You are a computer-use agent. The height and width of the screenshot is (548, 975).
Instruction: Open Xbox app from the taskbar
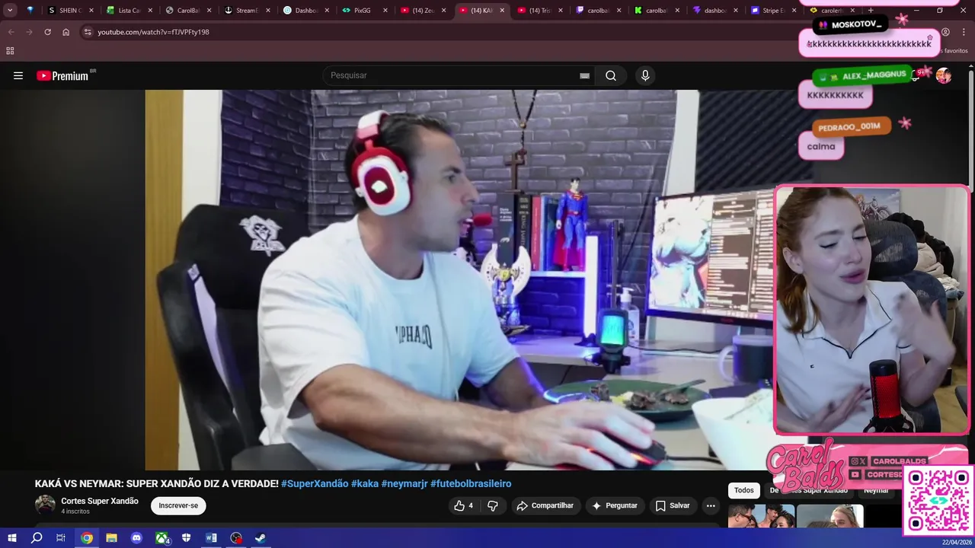(161, 538)
